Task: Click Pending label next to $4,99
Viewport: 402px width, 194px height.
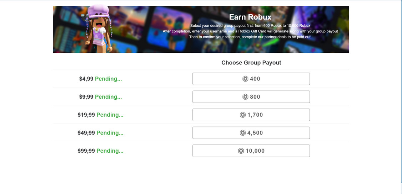Action: 108,79
